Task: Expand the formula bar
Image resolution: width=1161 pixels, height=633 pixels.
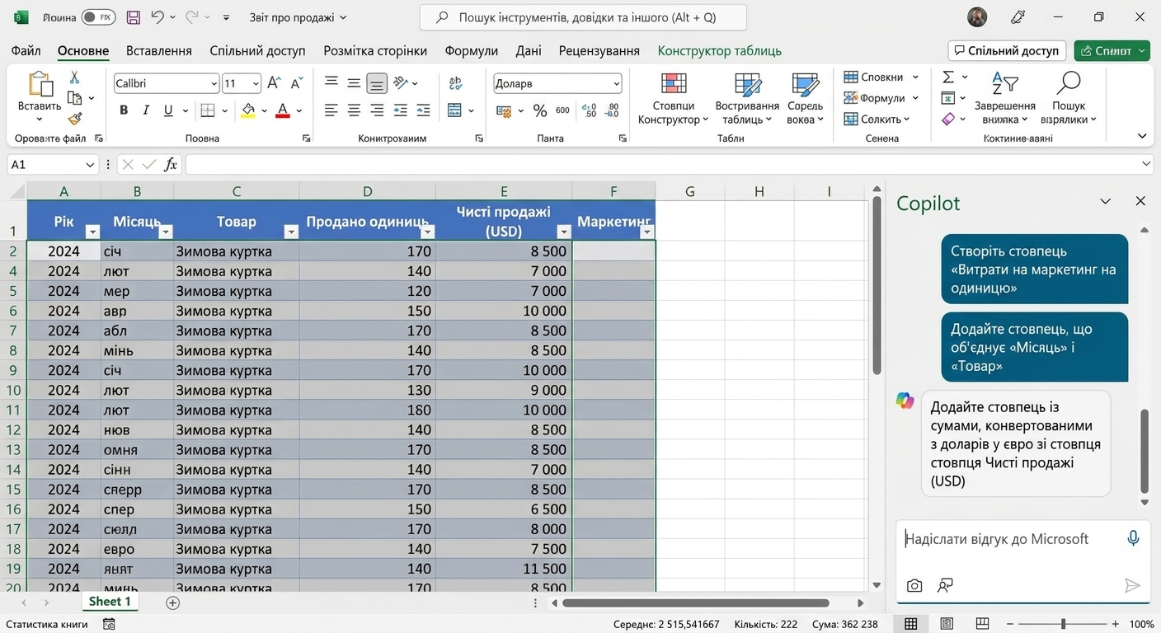Action: point(1146,165)
